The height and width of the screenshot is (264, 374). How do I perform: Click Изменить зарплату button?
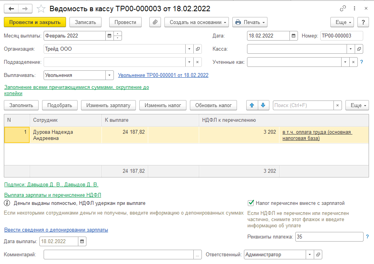coord(108,106)
